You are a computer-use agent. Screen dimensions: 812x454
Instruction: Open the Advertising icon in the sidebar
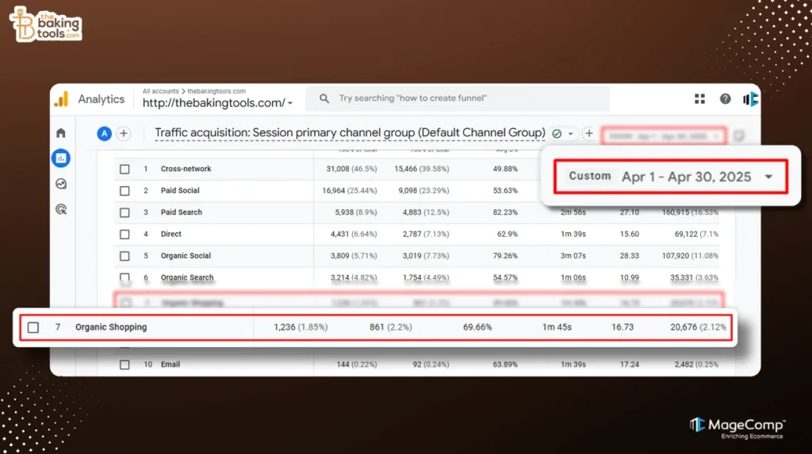click(x=61, y=209)
